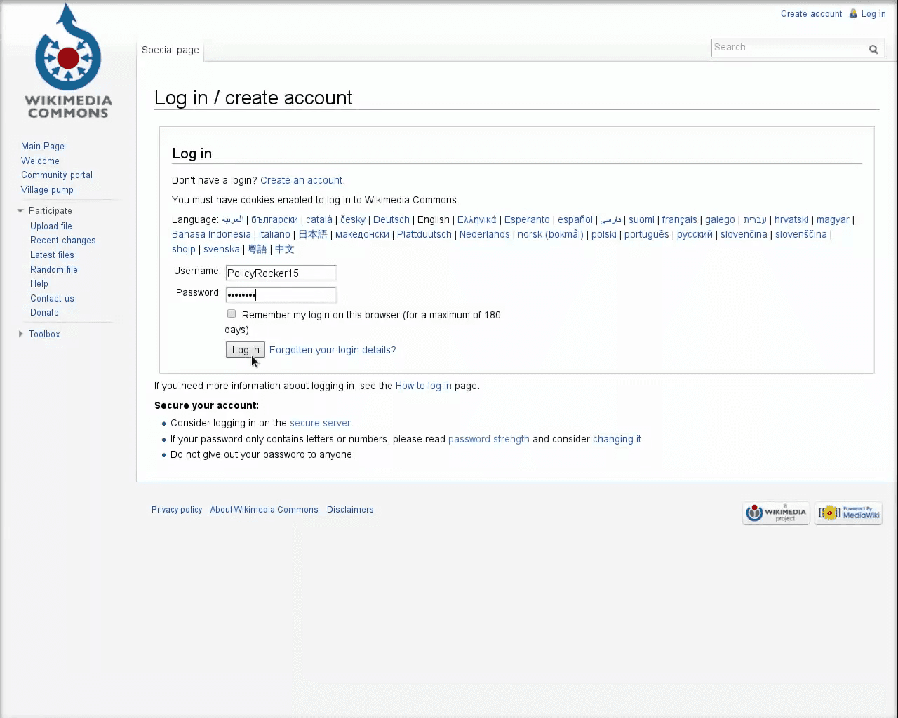Image resolution: width=898 pixels, height=718 pixels.
Task: Open About Wikimedia Commons footer link
Action: (264, 510)
